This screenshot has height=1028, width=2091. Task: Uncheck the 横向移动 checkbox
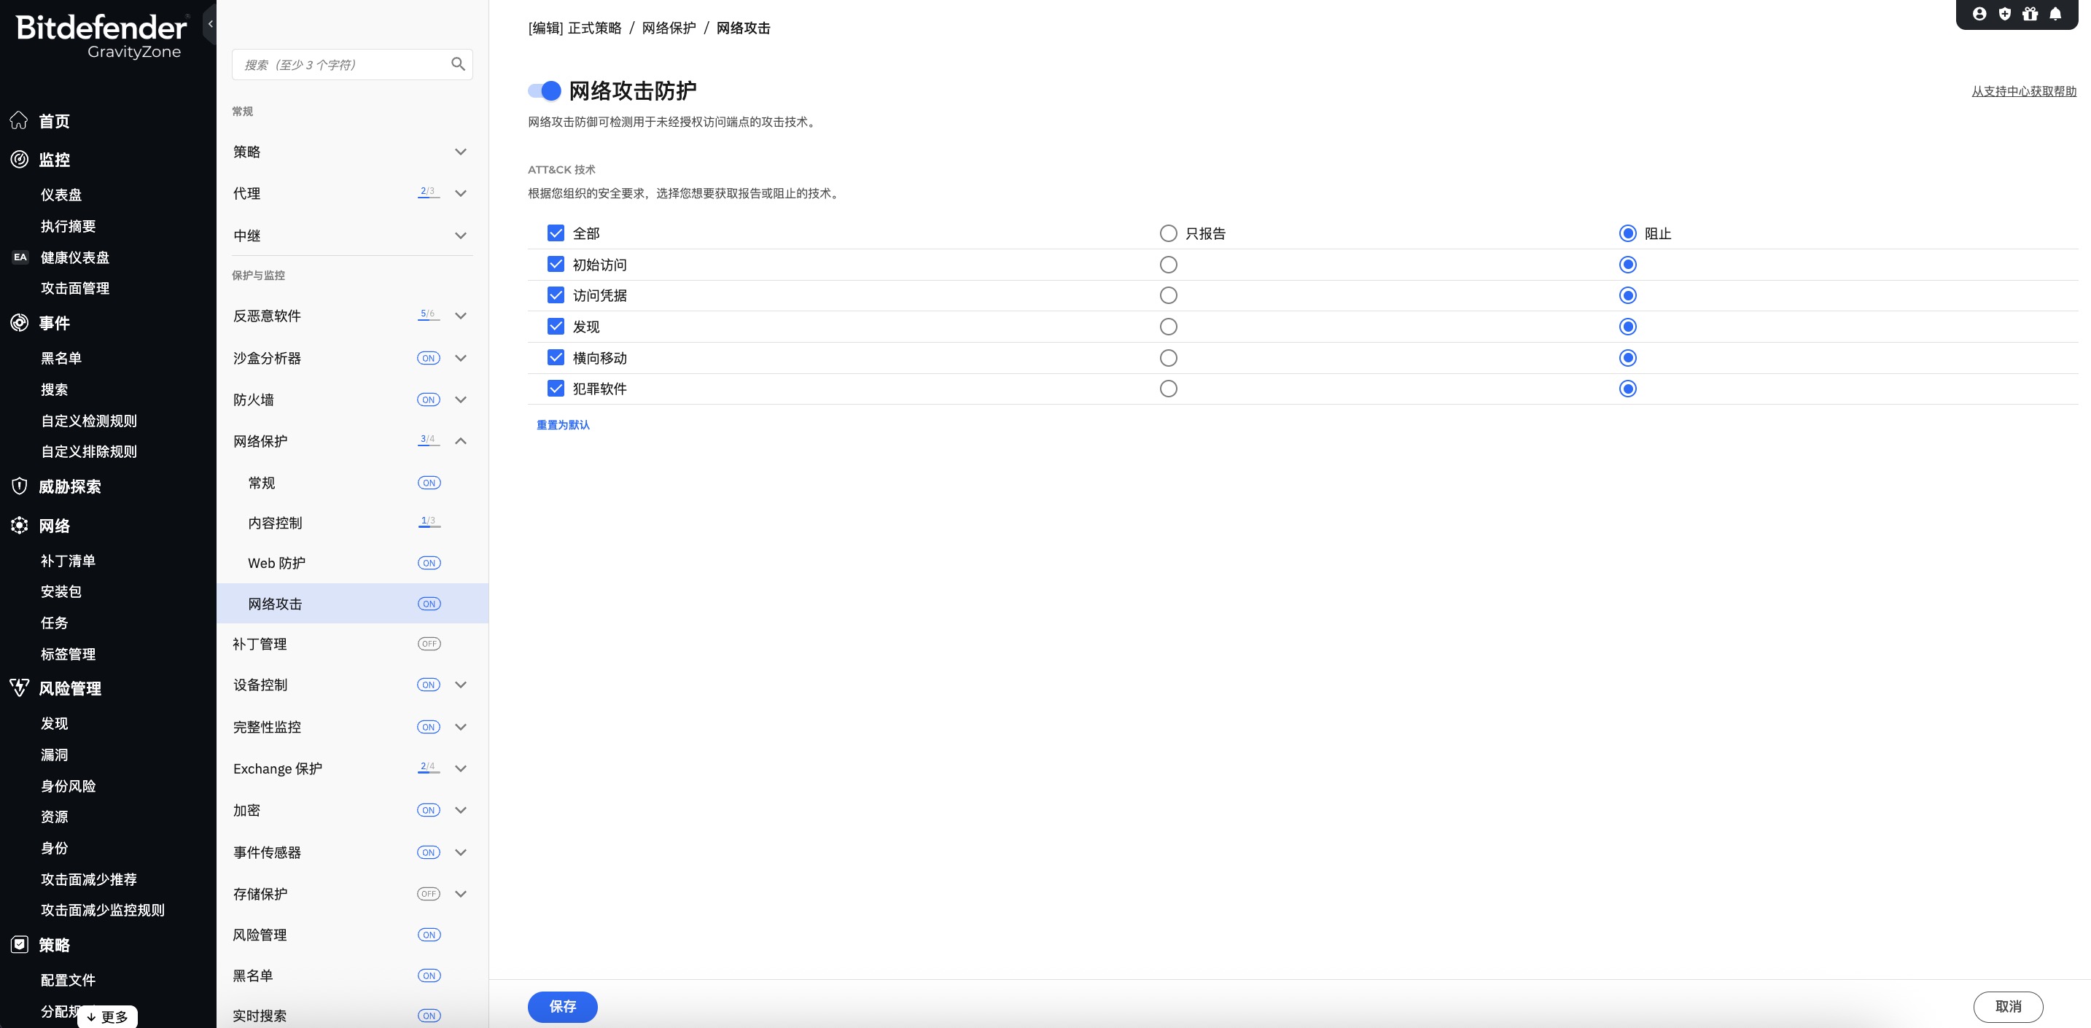(x=556, y=357)
